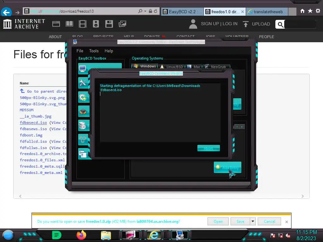Click the Internet Archive logo

[24, 24]
